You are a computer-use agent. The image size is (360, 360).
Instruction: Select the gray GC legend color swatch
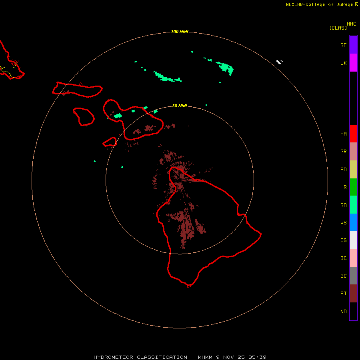pos(353,276)
